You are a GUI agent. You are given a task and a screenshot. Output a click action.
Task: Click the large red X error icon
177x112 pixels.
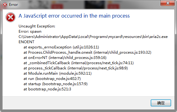coord(11,17)
